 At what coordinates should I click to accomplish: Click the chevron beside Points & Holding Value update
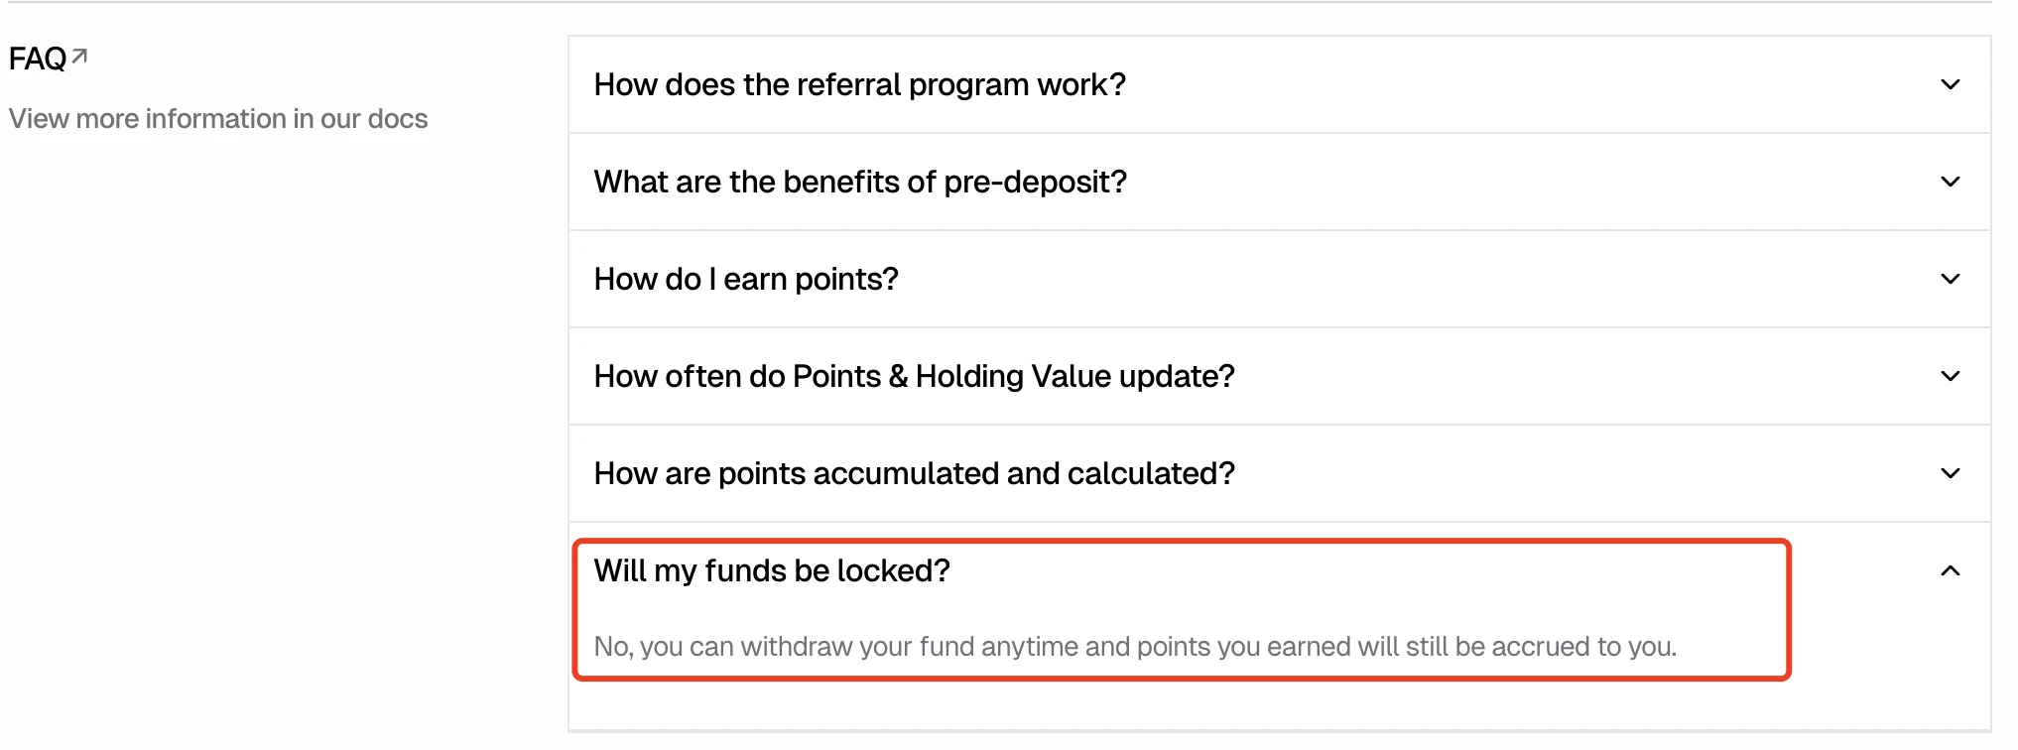[1951, 376]
